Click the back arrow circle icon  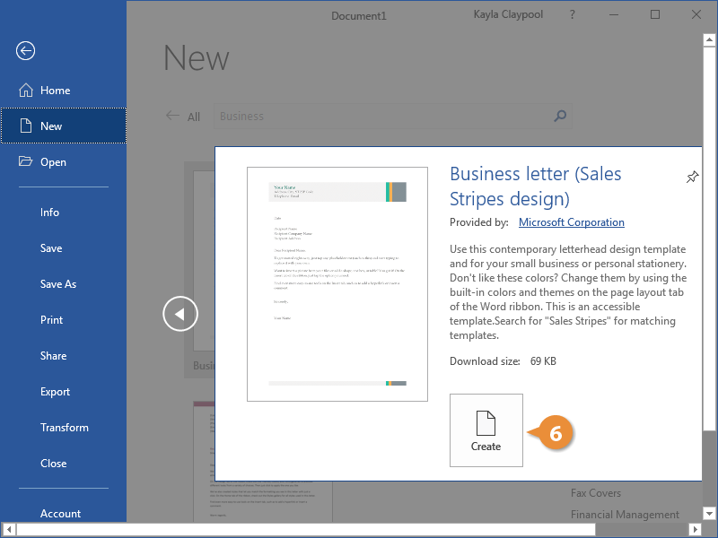[x=25, y=51]
